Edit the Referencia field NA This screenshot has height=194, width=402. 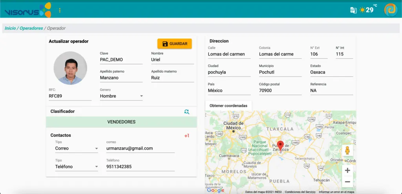click(331, 91)
